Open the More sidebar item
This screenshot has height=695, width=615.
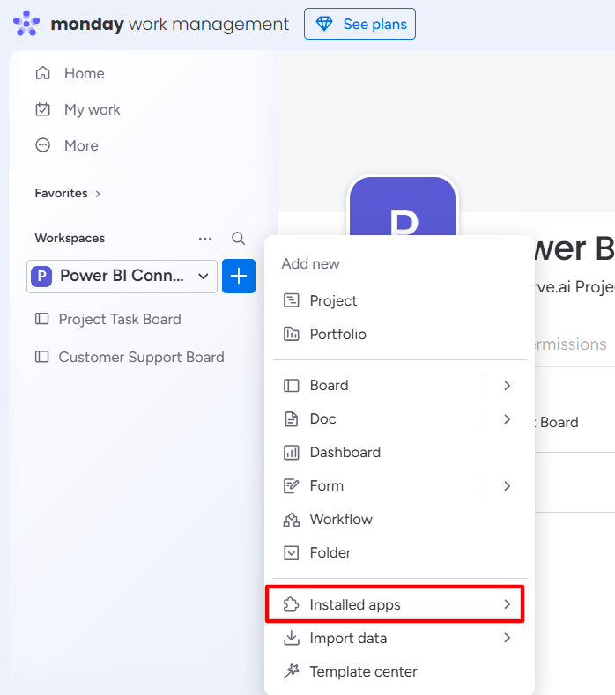(81, 145)
